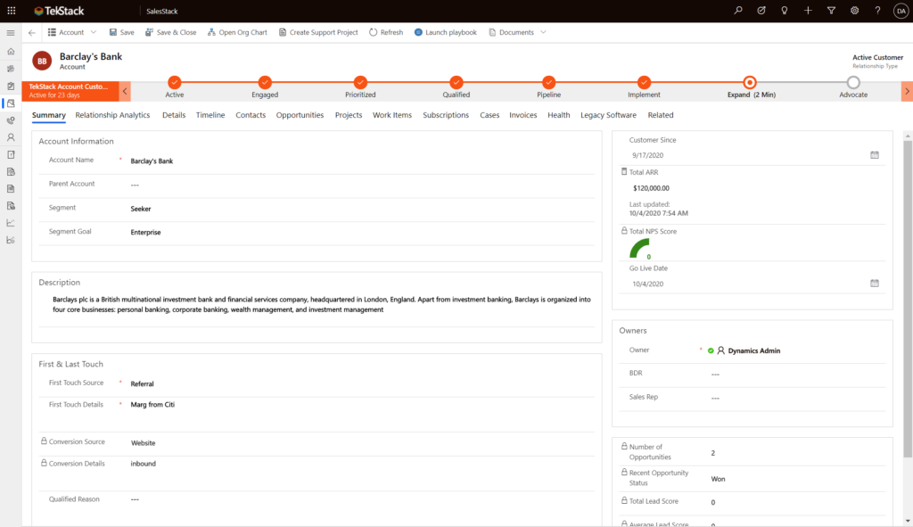Edit the Account Name field

point(361,161)
